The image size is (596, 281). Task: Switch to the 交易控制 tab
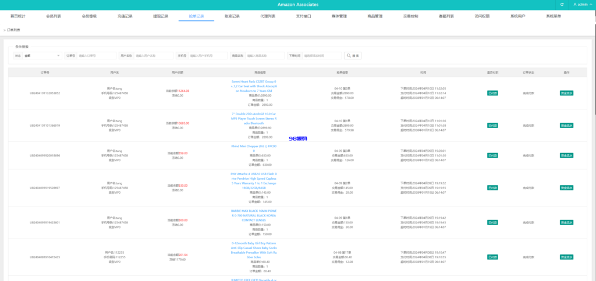tap(411, 16)
